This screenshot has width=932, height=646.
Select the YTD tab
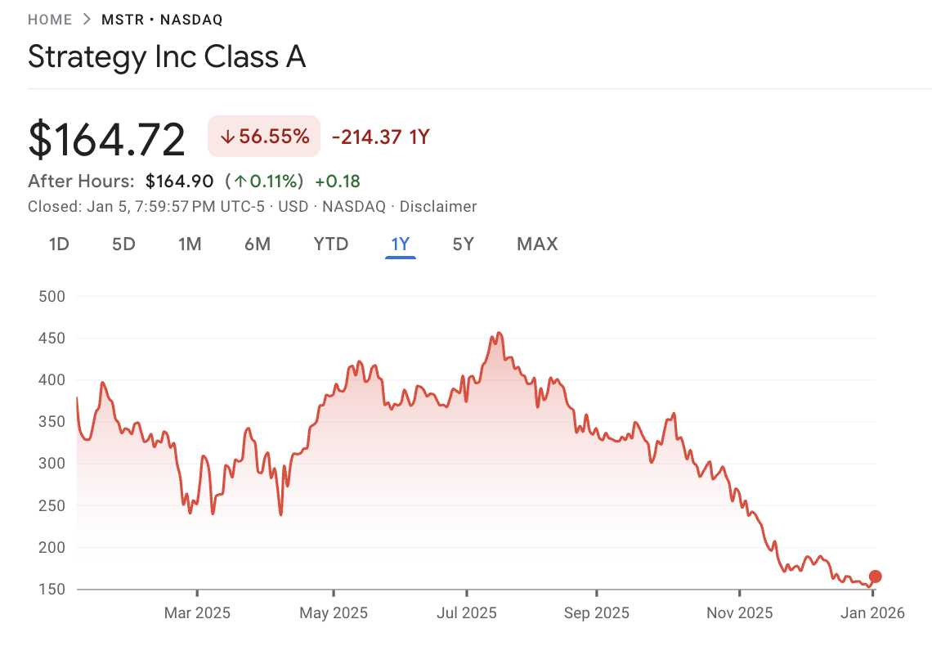coord(331,244)
